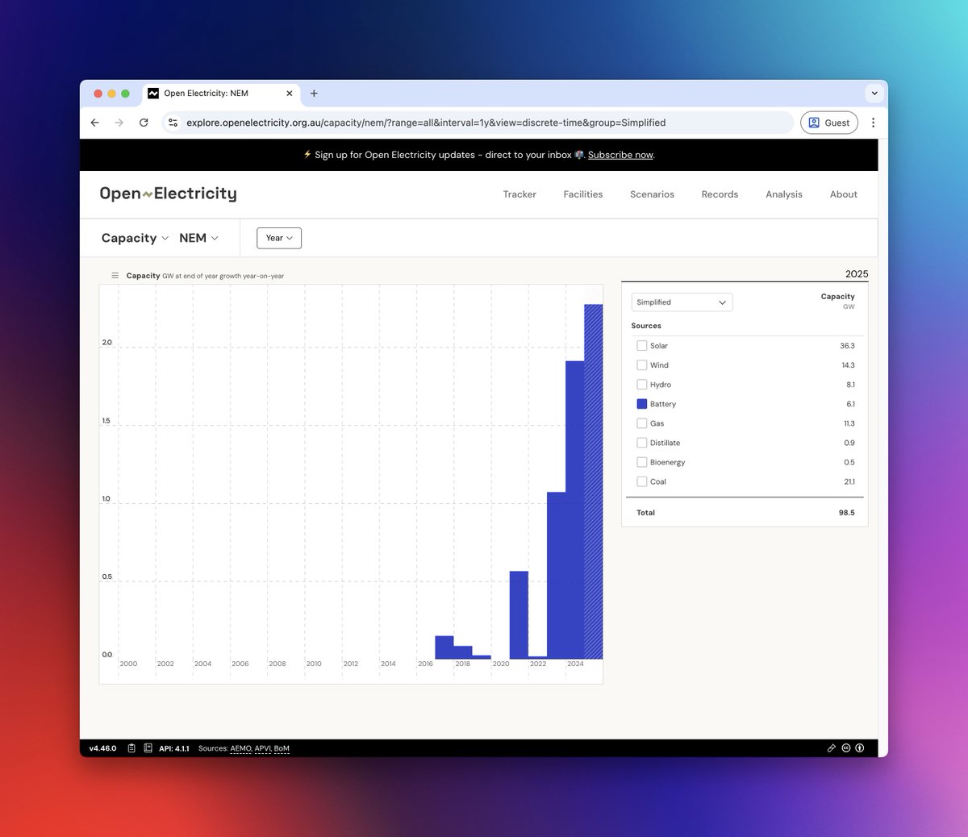Click the hatched 2025 battery bar
The width and height of the screenshot is (968, 837).
pos(594,481)
